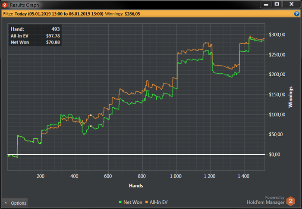The height and width of the screenshot is (209, 302).
Task: Click the $0,00 axis label
Action: pyautogui.click(x=274, y=154)
